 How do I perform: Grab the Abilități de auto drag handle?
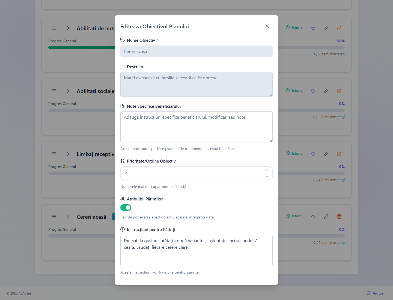tap(54, 28)
